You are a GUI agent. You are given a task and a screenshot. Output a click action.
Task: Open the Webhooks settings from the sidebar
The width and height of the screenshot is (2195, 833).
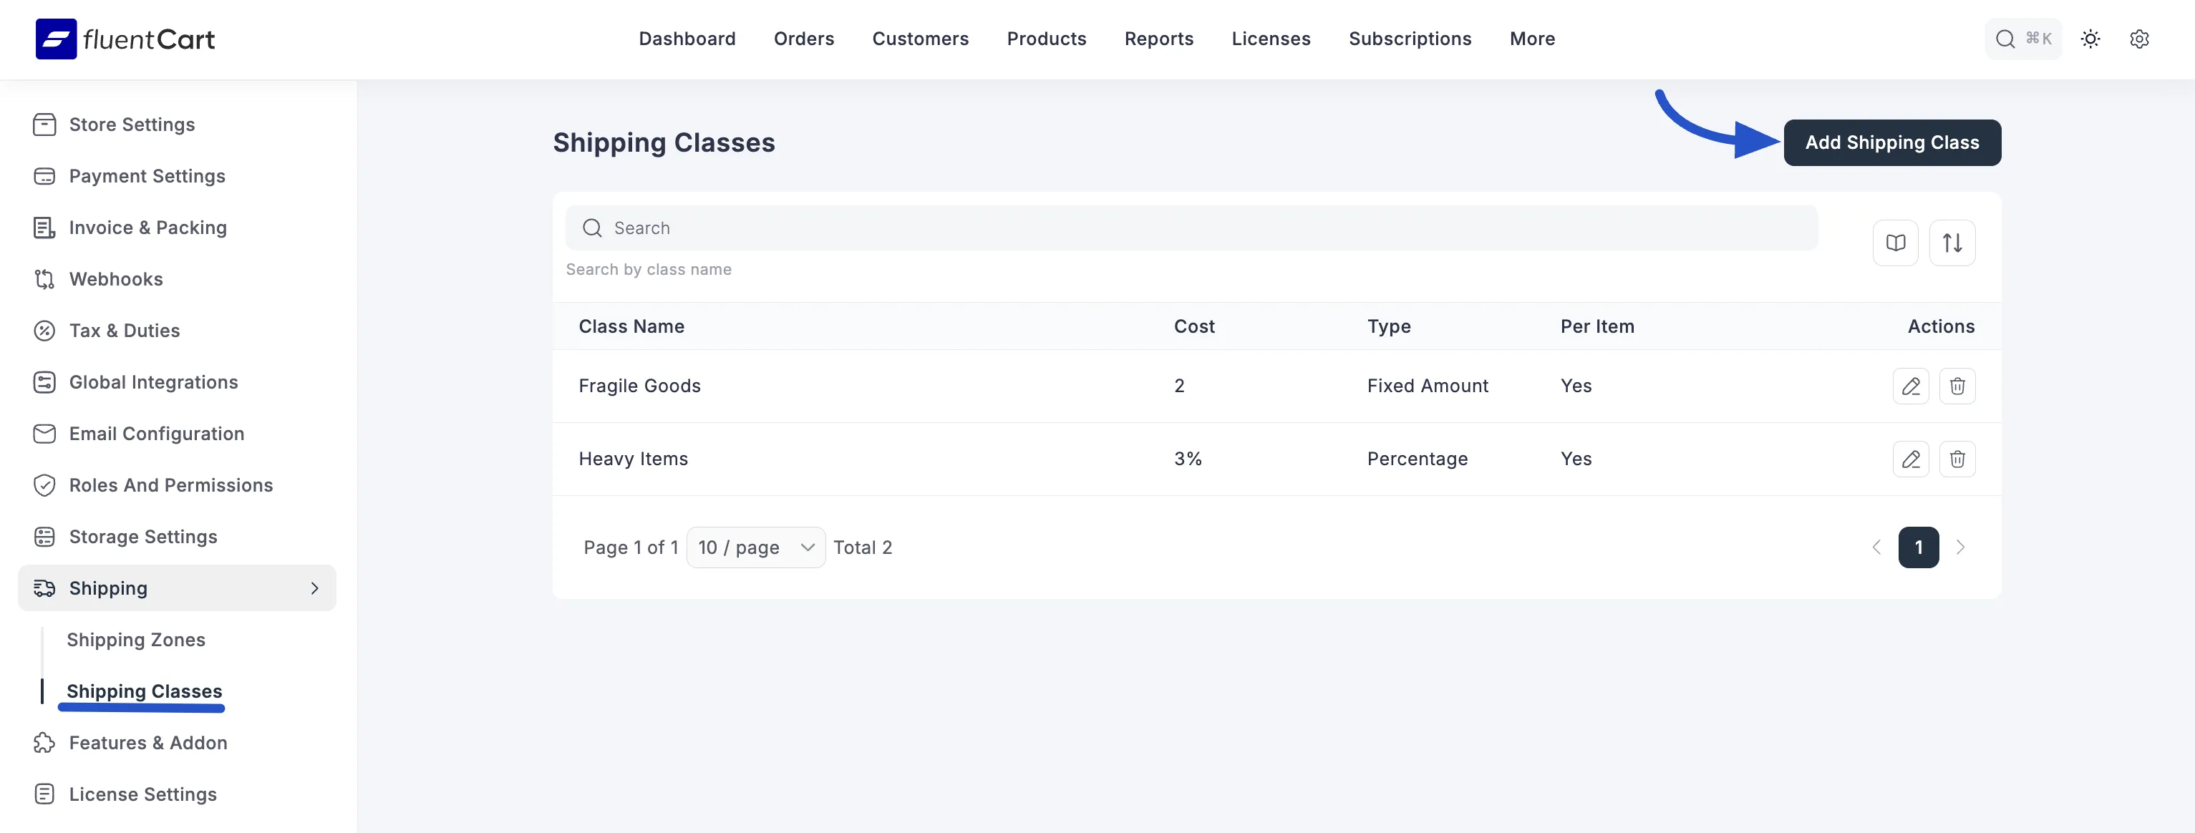pyautogui.click(x=117, y=278)
